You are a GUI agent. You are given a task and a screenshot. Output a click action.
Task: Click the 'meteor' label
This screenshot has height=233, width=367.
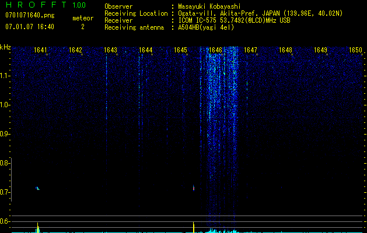pyautogui.click(x=83, y=18)
